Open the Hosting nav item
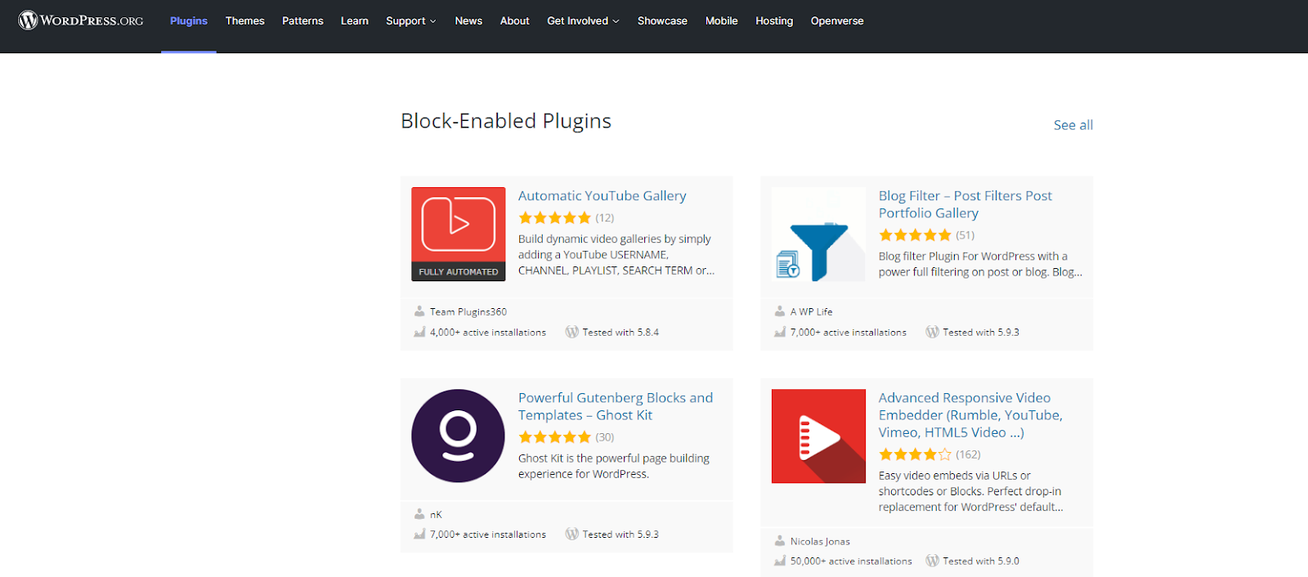 (x=774, y=20)
